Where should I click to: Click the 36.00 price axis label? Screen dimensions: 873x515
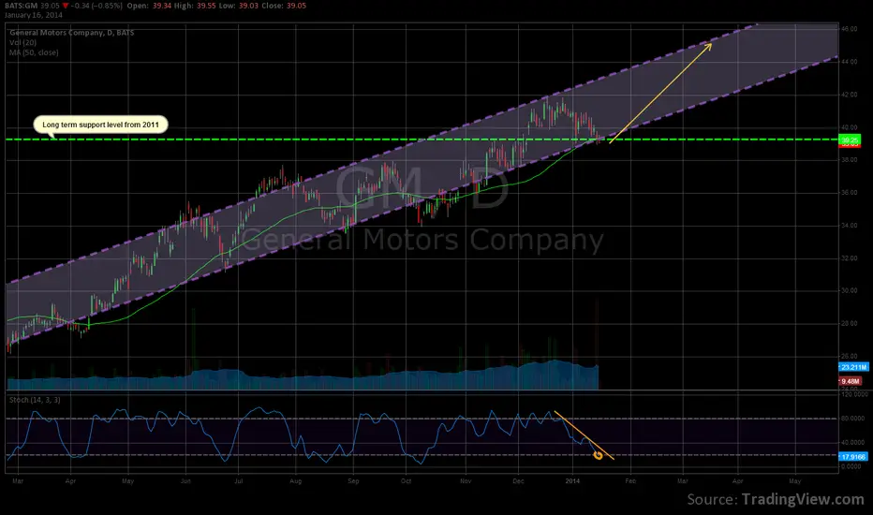point(850,193)
